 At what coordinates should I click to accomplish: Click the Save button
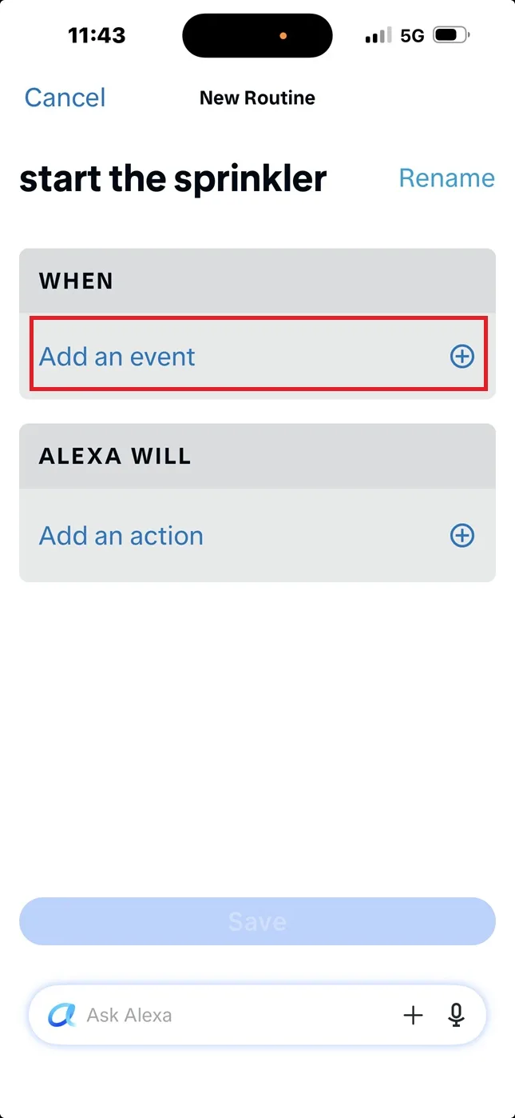(x=257, y=921)
